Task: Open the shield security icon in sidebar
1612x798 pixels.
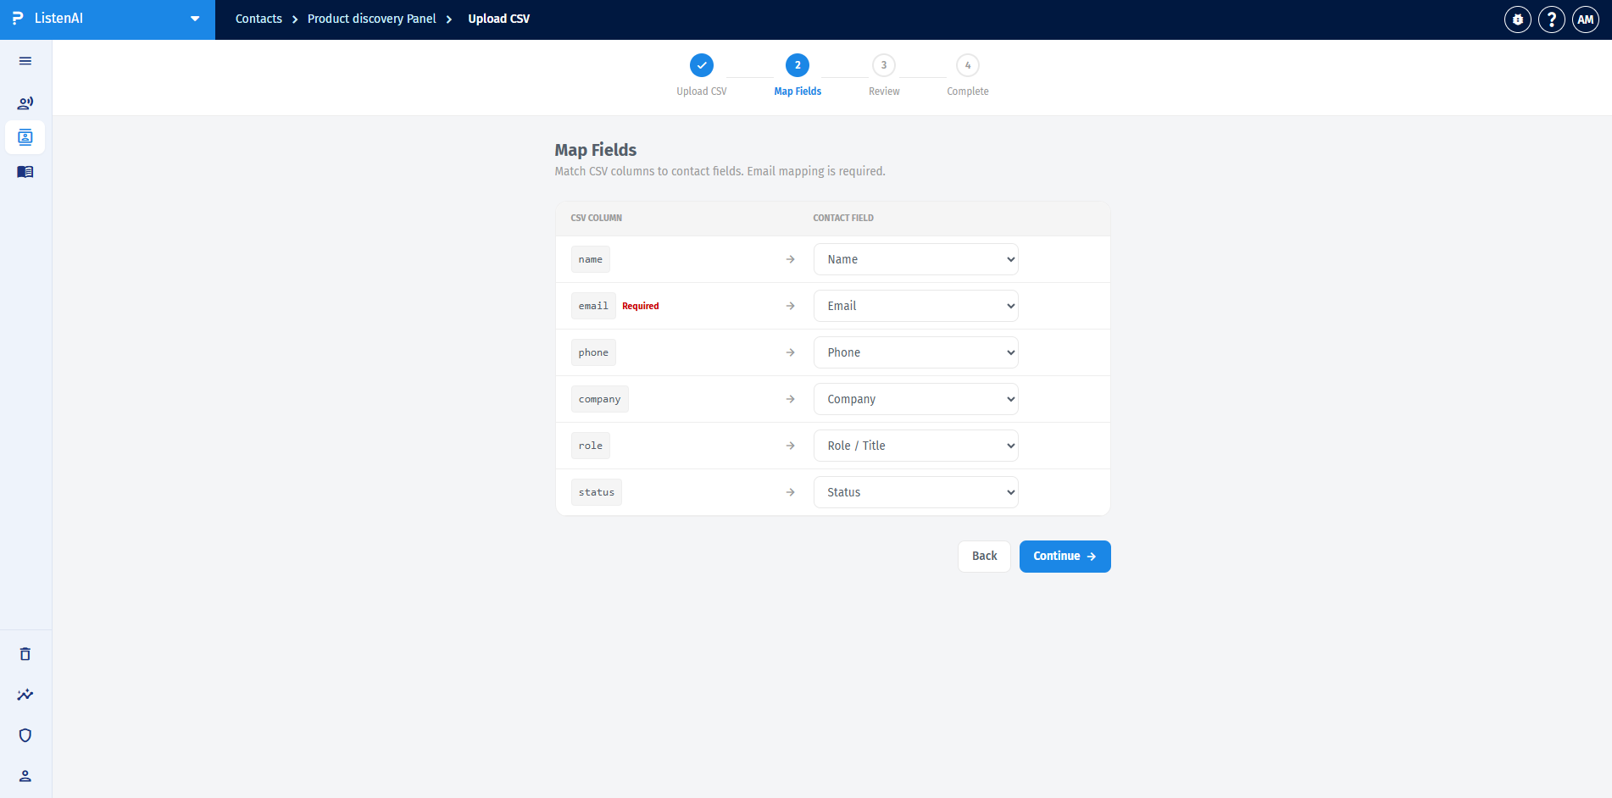Action: [25, 735]
